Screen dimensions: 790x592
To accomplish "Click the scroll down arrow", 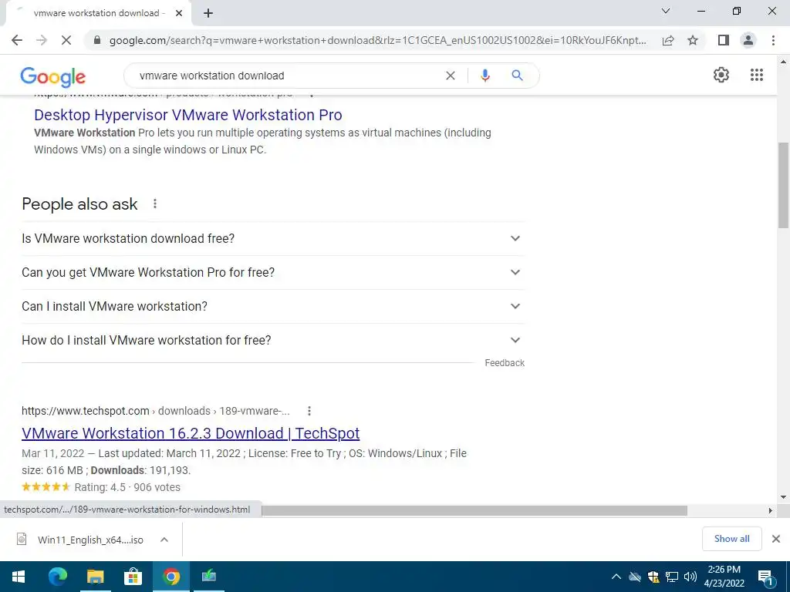I will [x=784, y=497].
